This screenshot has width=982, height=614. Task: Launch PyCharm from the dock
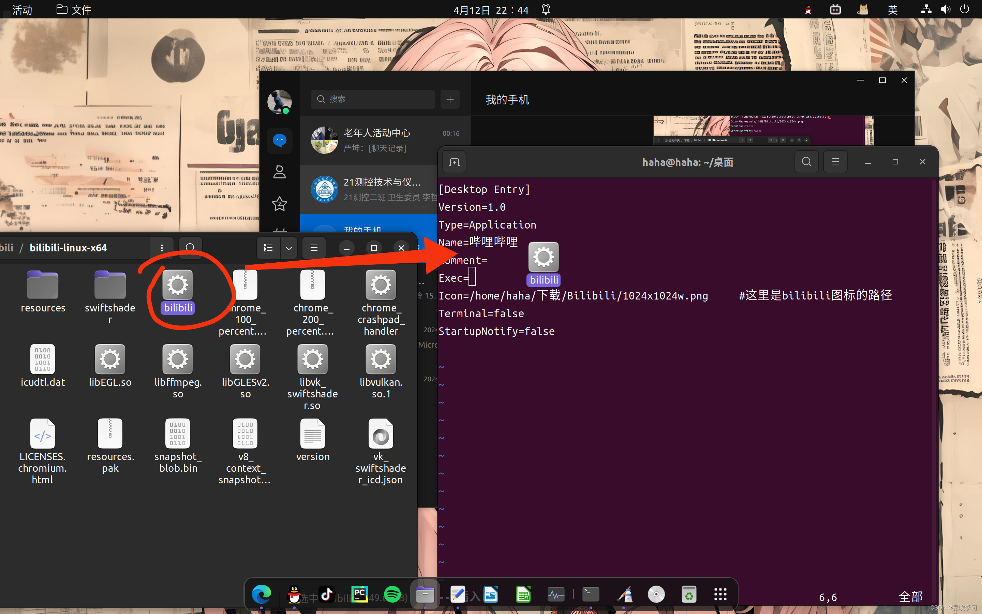(360, 595)
